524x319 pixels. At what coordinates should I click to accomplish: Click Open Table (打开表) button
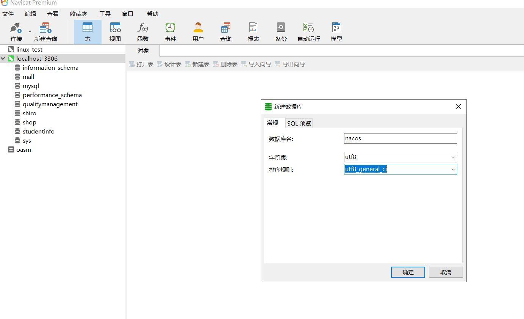(x=141, y=64)
